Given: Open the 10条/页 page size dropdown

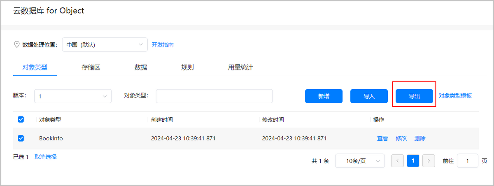Looking at the screenshot, I should click(360, 161).
